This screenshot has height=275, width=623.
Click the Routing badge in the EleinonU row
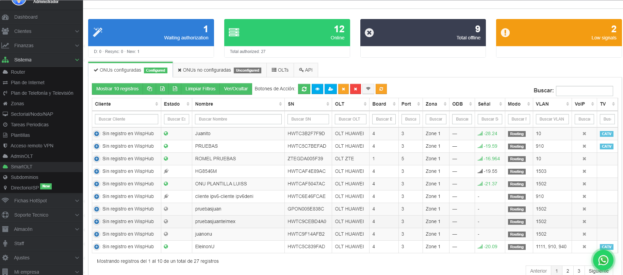click(517, 247)
